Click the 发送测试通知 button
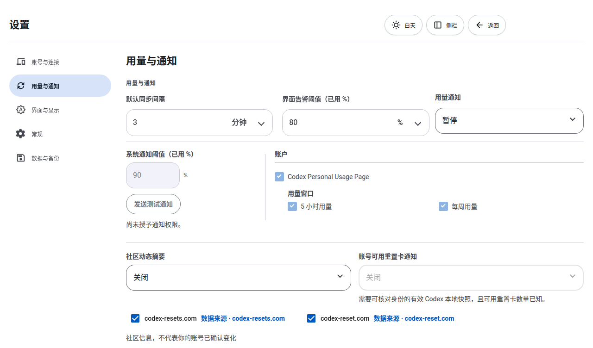 (153, 204)
